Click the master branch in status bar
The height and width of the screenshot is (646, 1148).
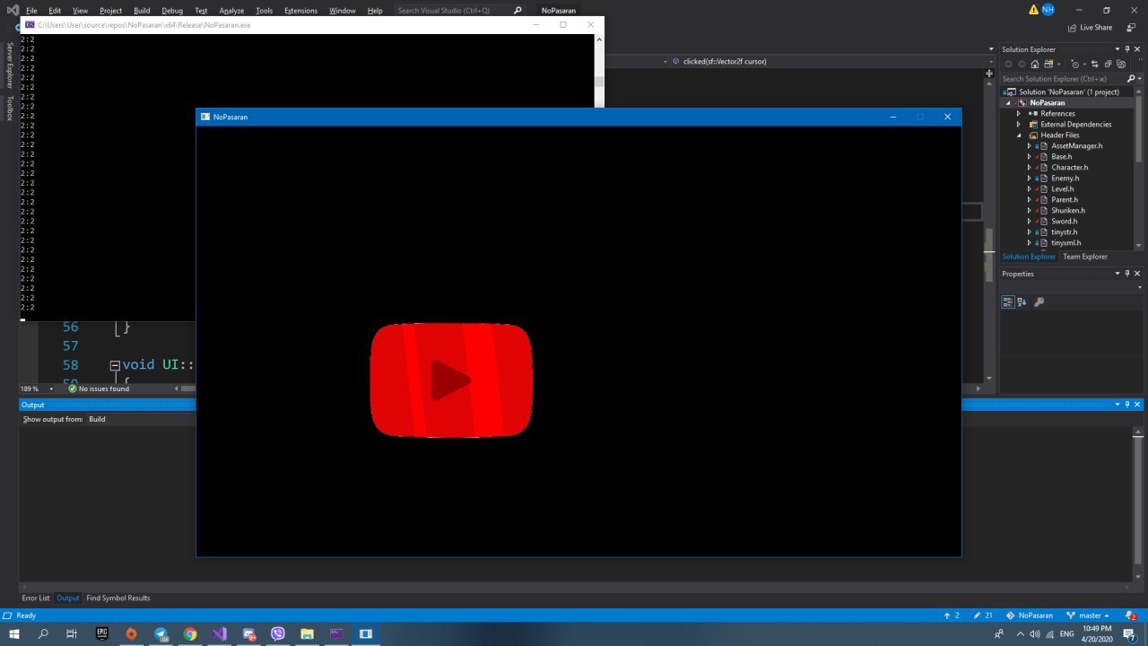1087,615
